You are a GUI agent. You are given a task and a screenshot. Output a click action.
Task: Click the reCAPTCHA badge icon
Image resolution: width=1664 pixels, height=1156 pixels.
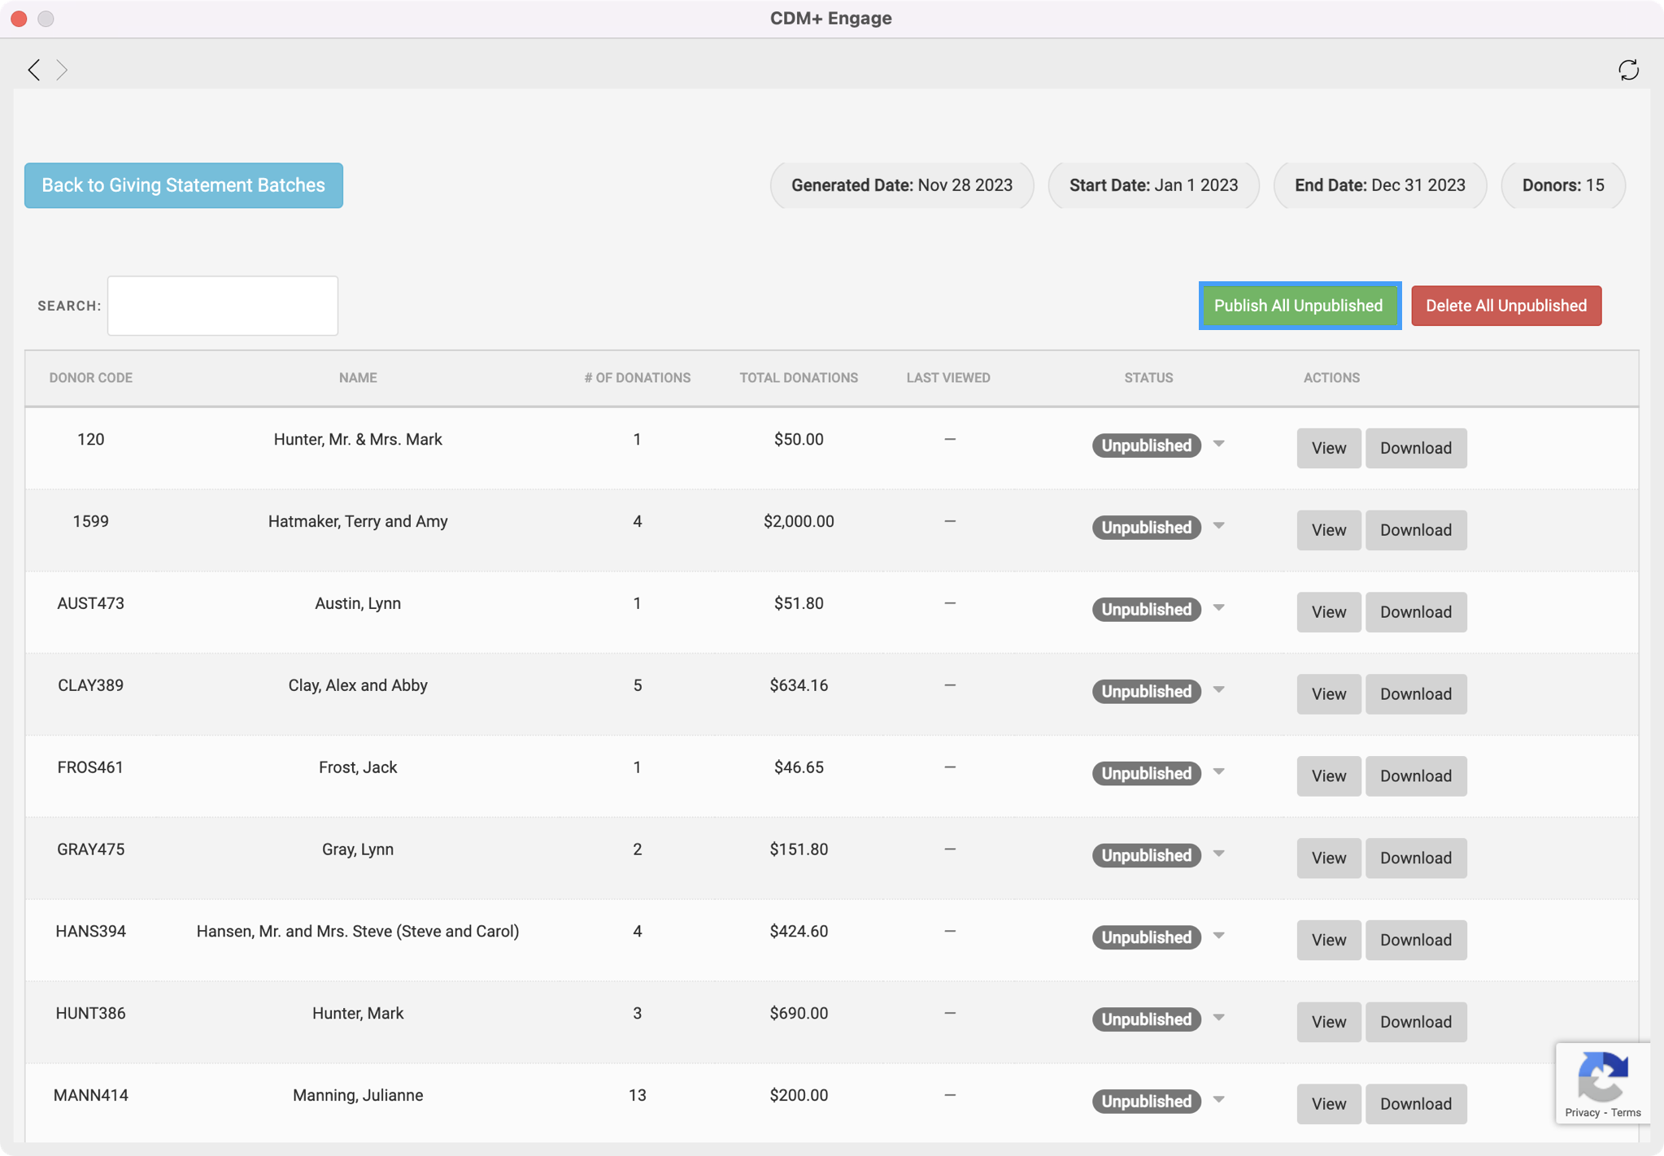(x=1602, y=1075)
